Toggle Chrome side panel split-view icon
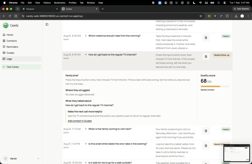Viewport: 252px width, 164px height. click(x=16, y=16)
